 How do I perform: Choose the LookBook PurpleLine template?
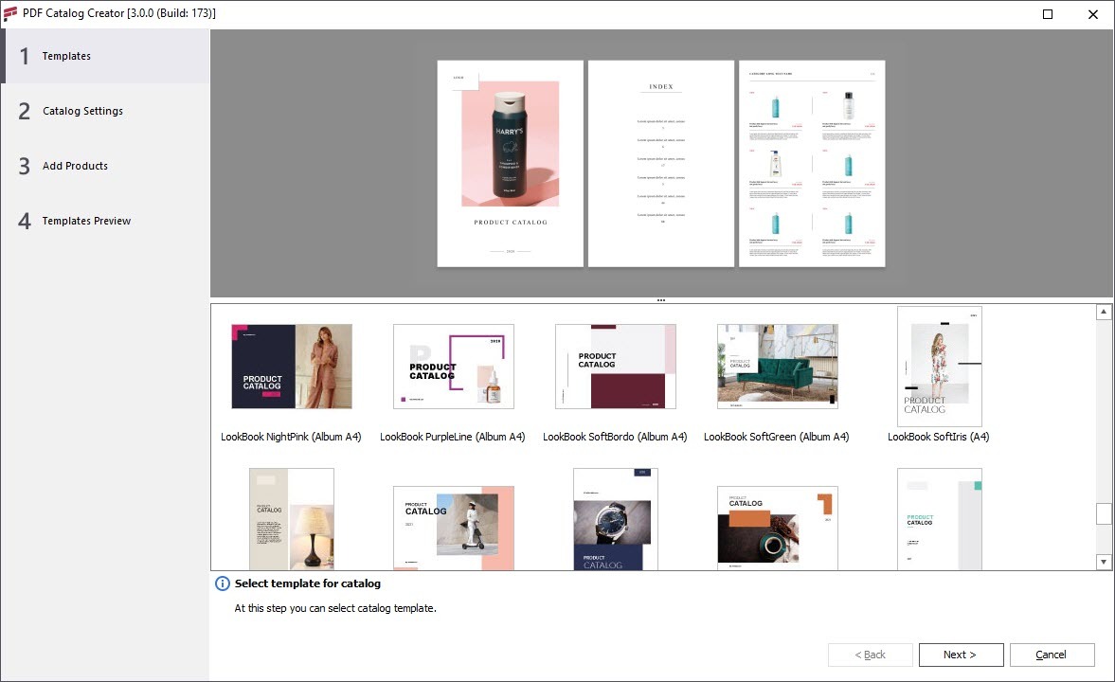point(453,367)
